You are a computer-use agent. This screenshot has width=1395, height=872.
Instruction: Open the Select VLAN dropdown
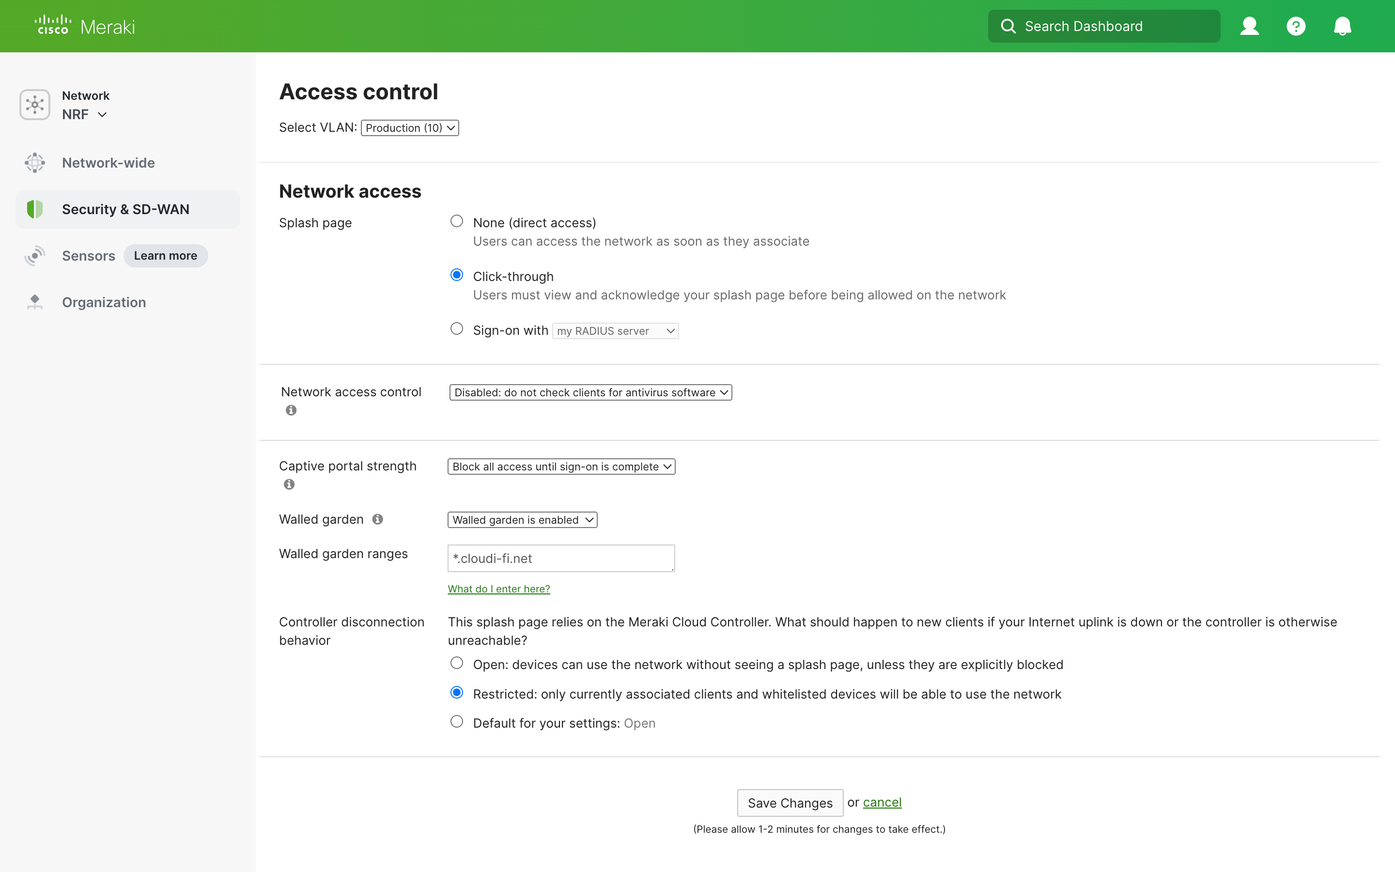coord(409,127)
